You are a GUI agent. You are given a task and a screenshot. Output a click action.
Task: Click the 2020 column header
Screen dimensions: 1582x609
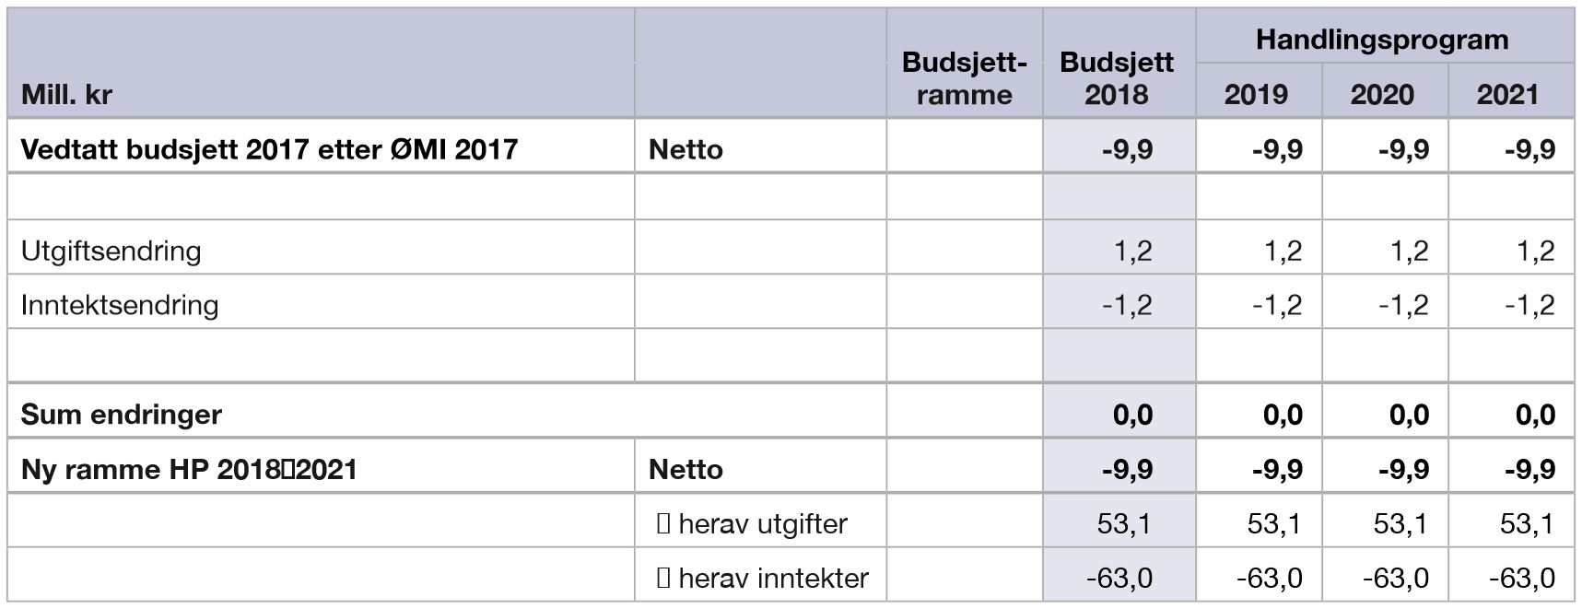[1382, 94]
